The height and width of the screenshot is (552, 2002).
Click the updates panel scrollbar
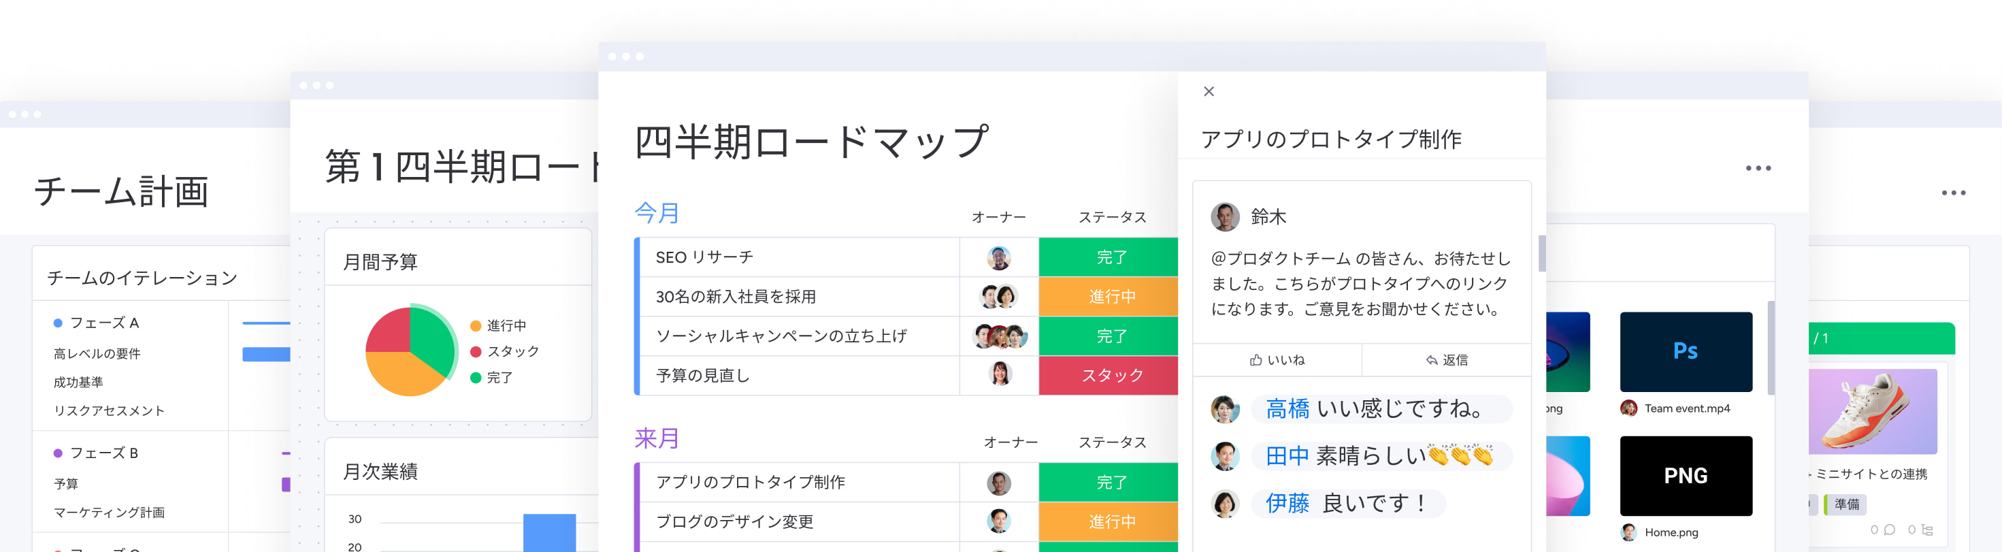click(x=1542, y=253)
